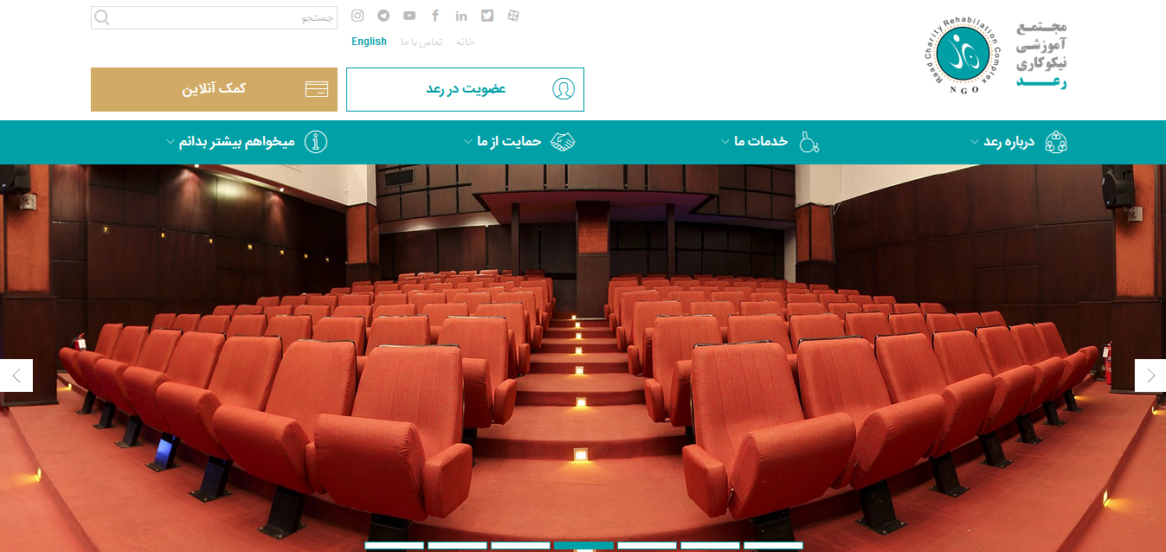This screenshot has width=1166, height=552.
Task: Open the Instagram social link
Action: click(x=358, y=16)
